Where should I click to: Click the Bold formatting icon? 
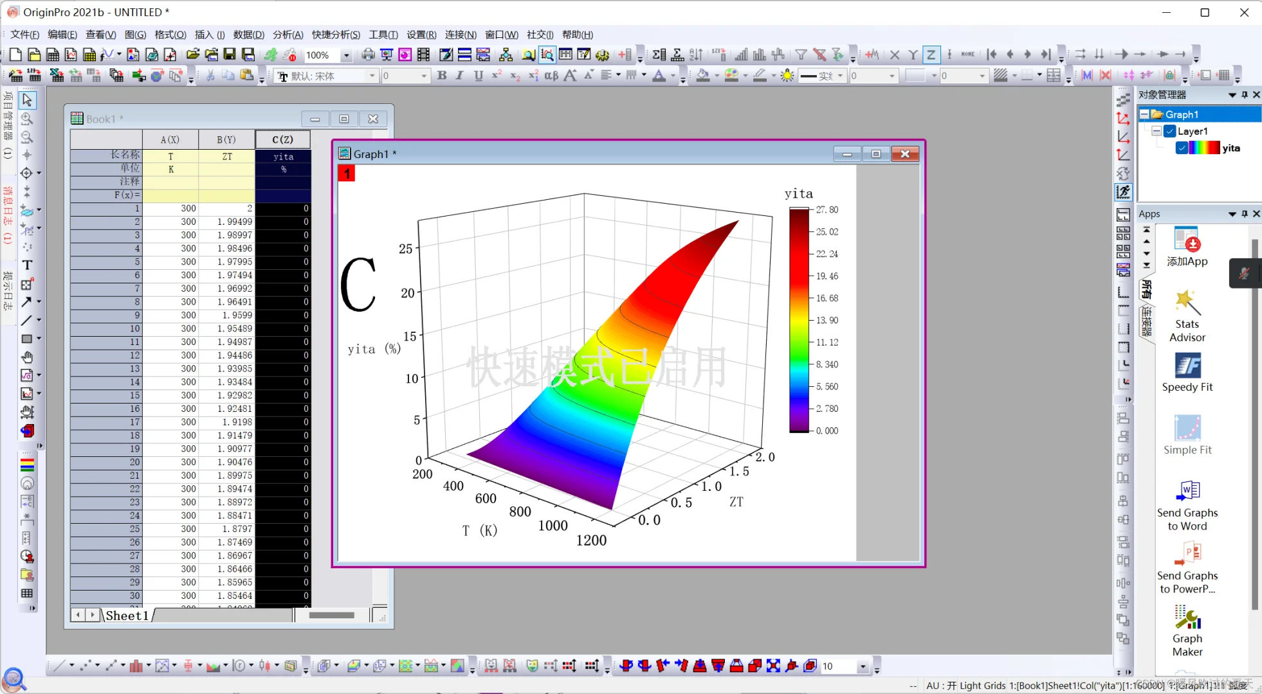[442, 76]
